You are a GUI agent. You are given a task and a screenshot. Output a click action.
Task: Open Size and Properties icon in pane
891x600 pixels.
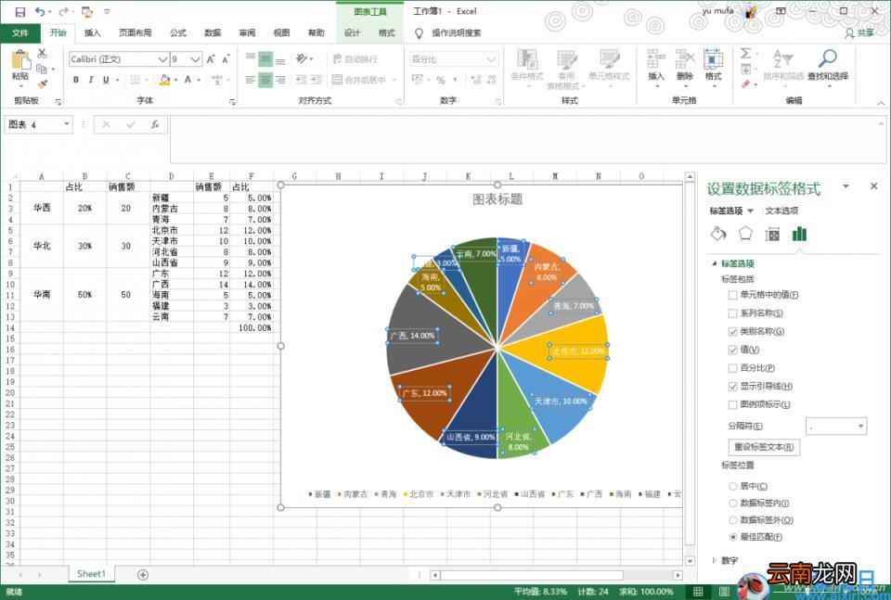(x=772, y=234)
